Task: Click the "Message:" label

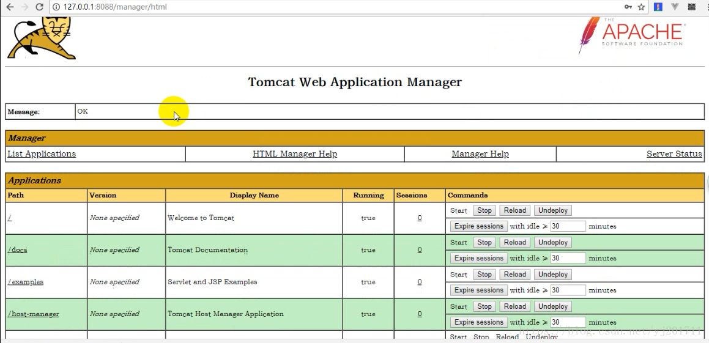Action: pos(23,112)
